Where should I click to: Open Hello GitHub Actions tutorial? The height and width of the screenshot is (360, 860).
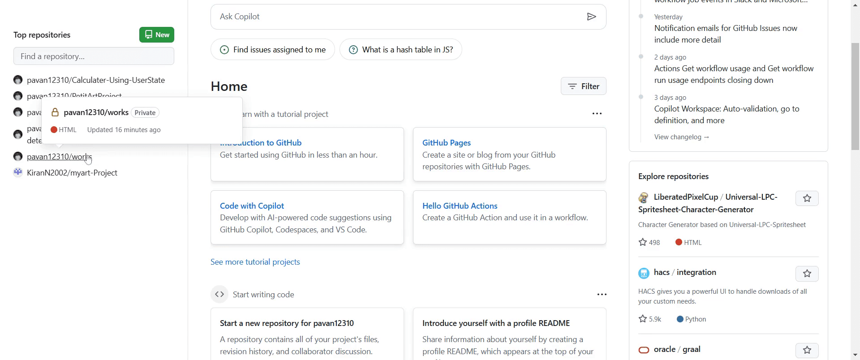coord(460,206)
